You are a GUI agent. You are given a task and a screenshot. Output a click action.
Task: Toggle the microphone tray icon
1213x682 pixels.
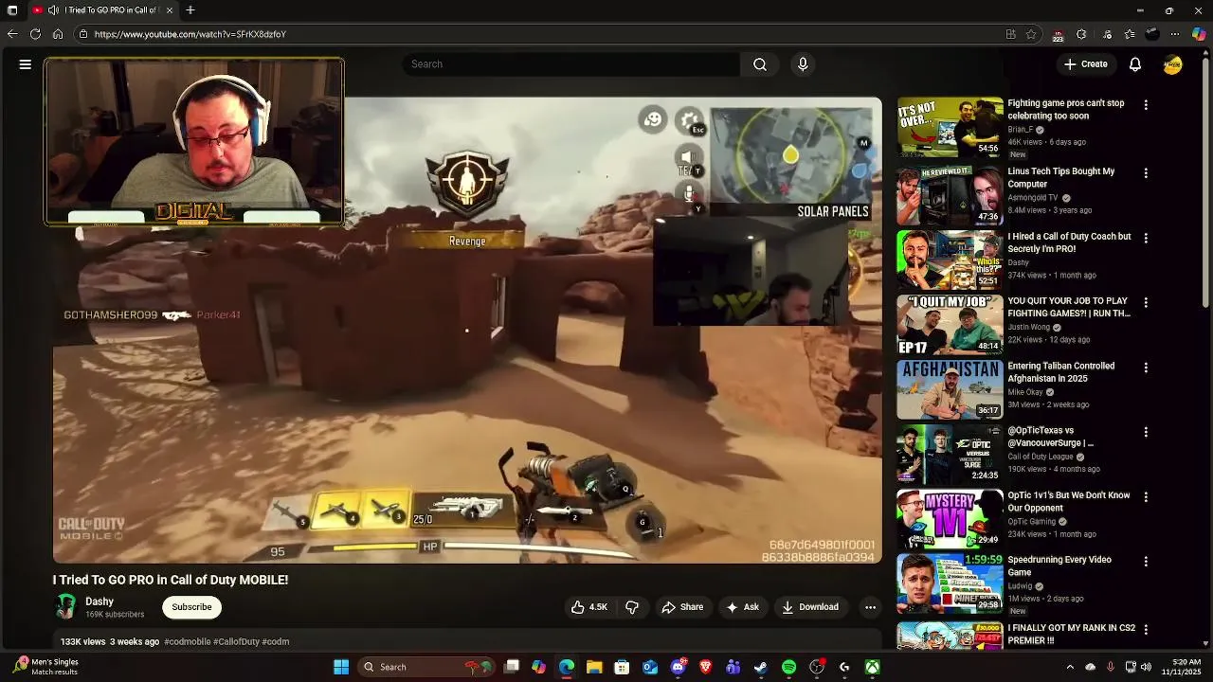(1111, 667)
